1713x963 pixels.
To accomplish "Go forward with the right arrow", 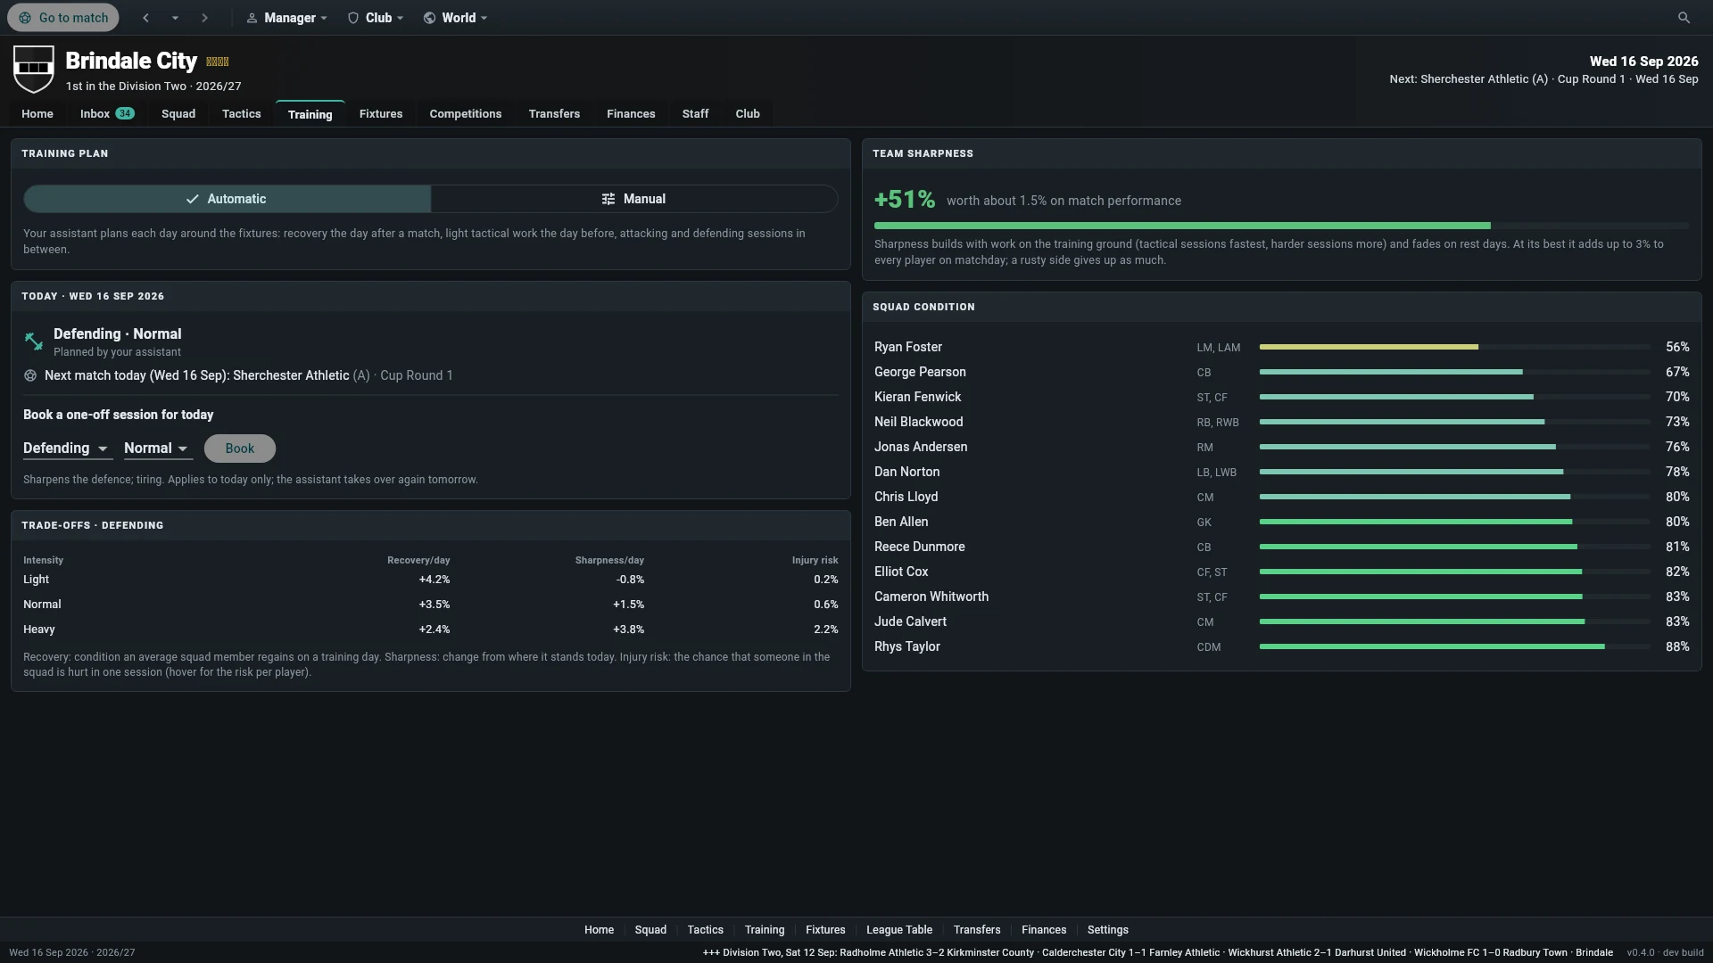I will tap(204, 18).
